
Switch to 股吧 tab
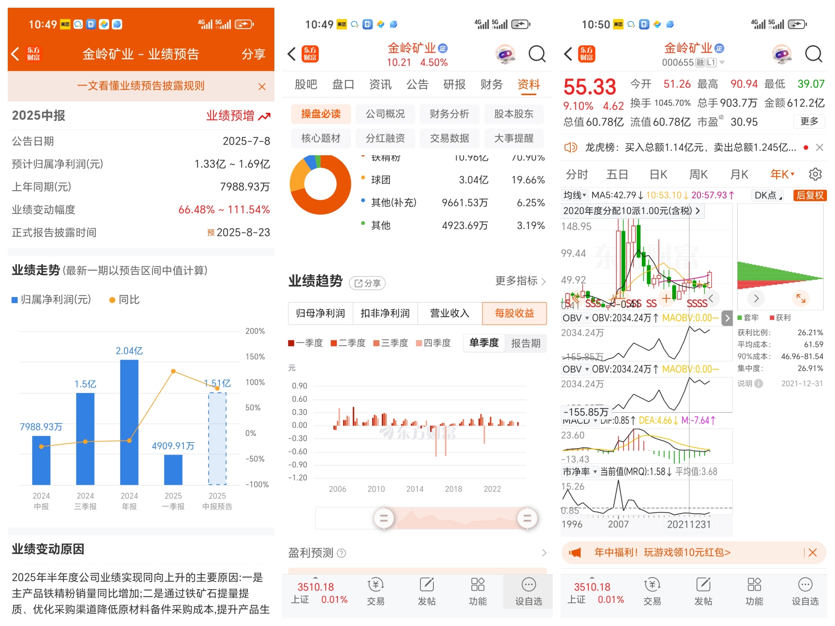(306, 84)
